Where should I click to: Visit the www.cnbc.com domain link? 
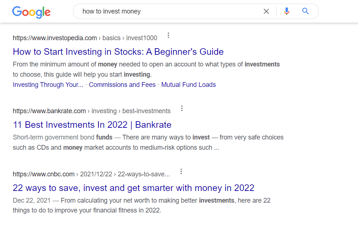coord(43,174)
